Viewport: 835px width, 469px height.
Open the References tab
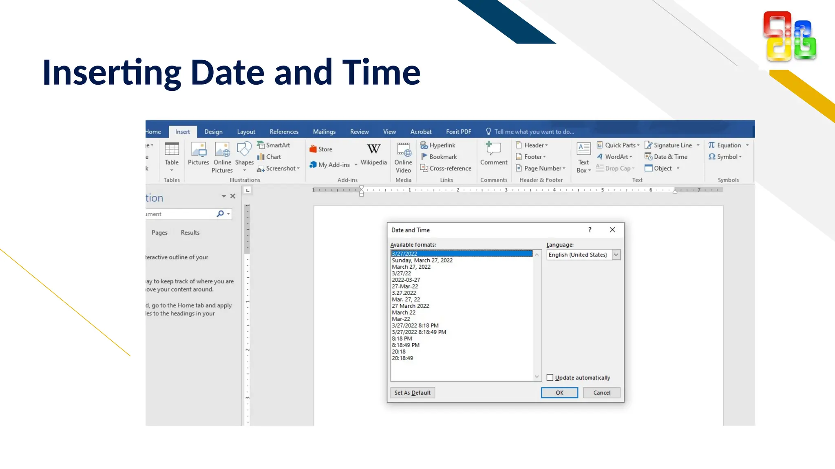pyautogui.click(x=284, y=131)
